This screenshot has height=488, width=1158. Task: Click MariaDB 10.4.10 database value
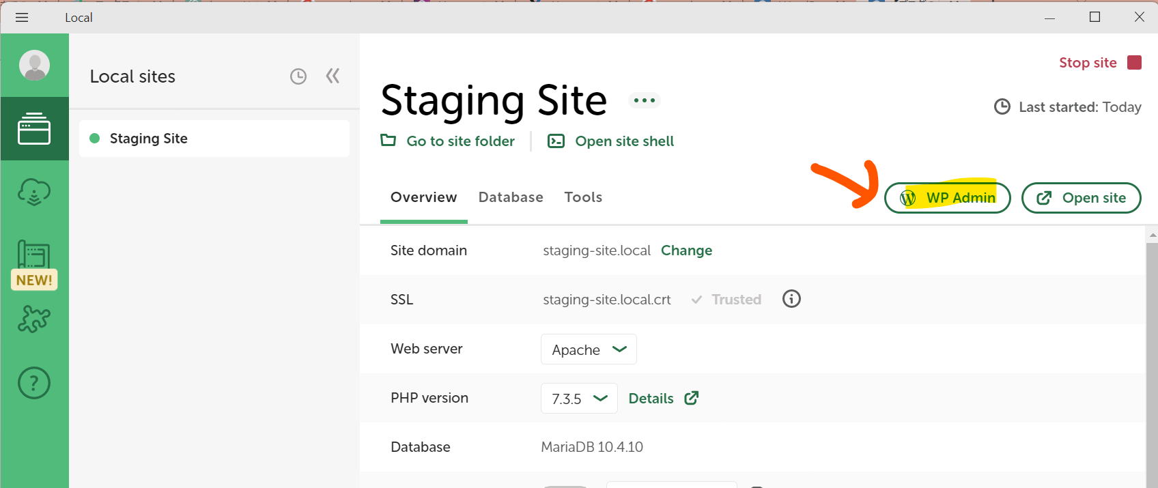click(592, 447)
